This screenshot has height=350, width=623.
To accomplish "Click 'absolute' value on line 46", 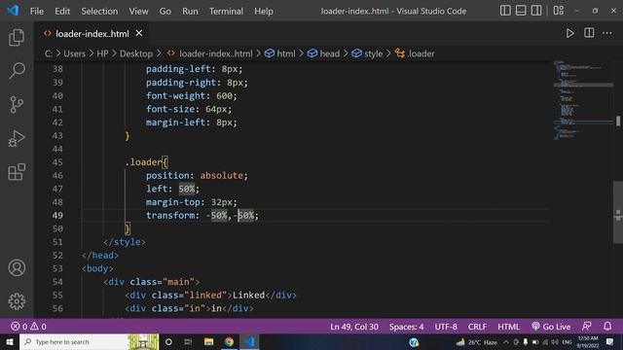I will click(221, 175).
